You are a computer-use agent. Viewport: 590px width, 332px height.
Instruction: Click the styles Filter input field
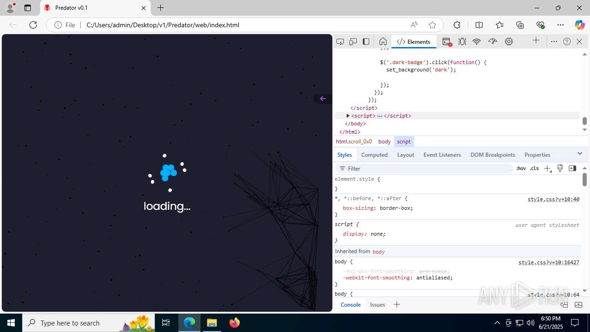pos(424,168)
